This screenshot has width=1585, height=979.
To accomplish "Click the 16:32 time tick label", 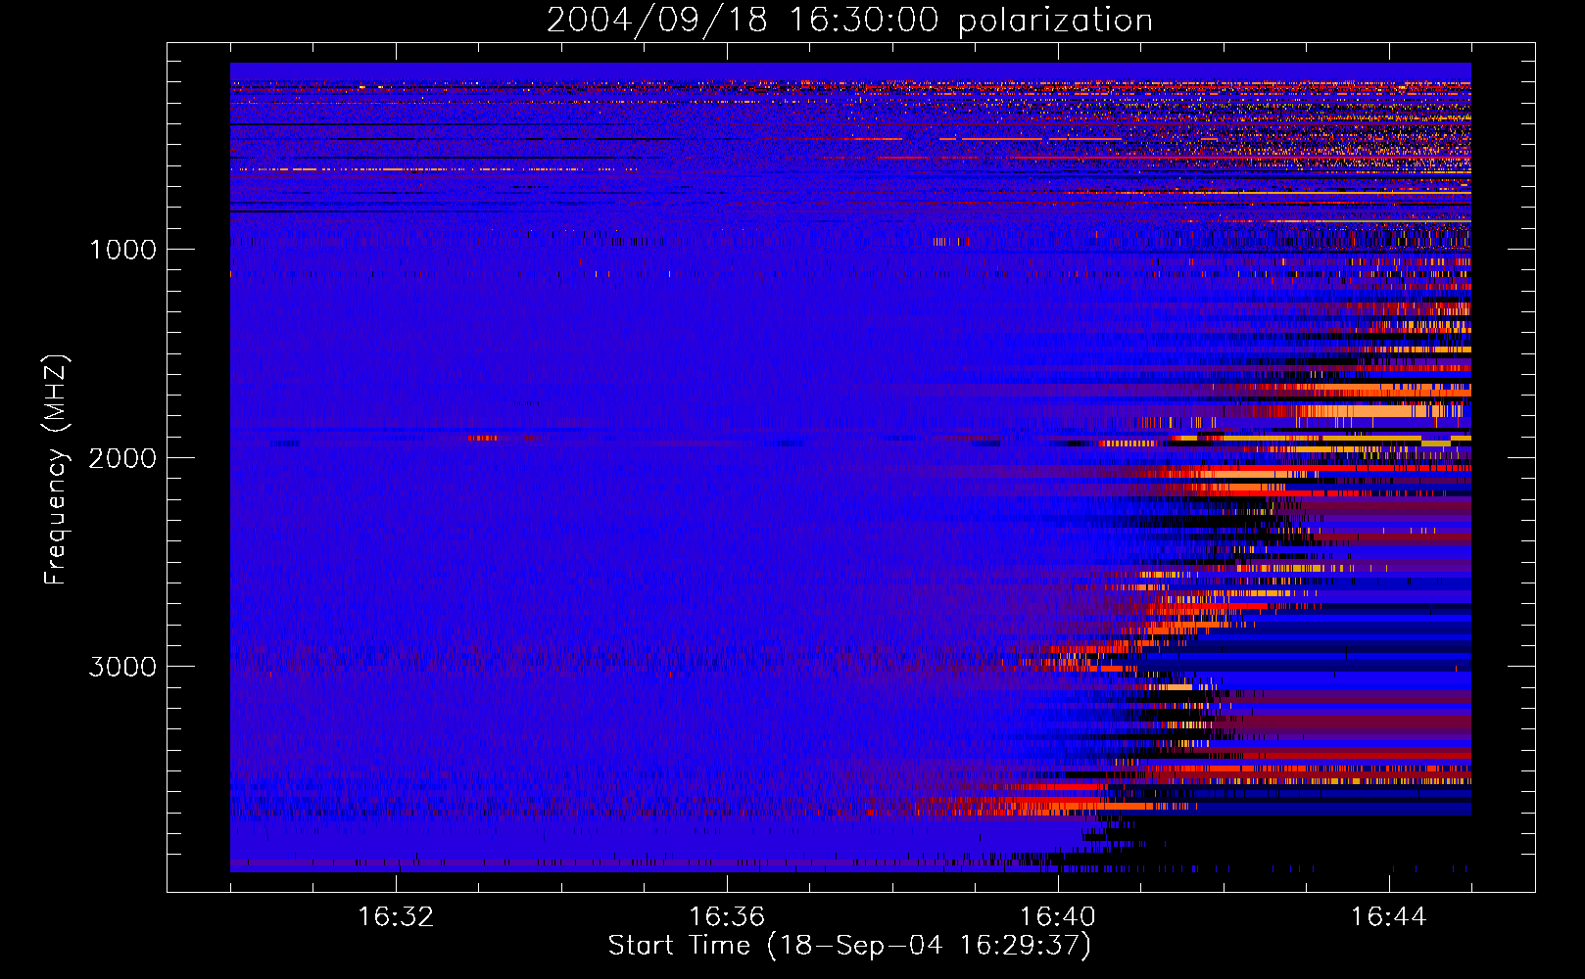I will (x=396, y=917).
